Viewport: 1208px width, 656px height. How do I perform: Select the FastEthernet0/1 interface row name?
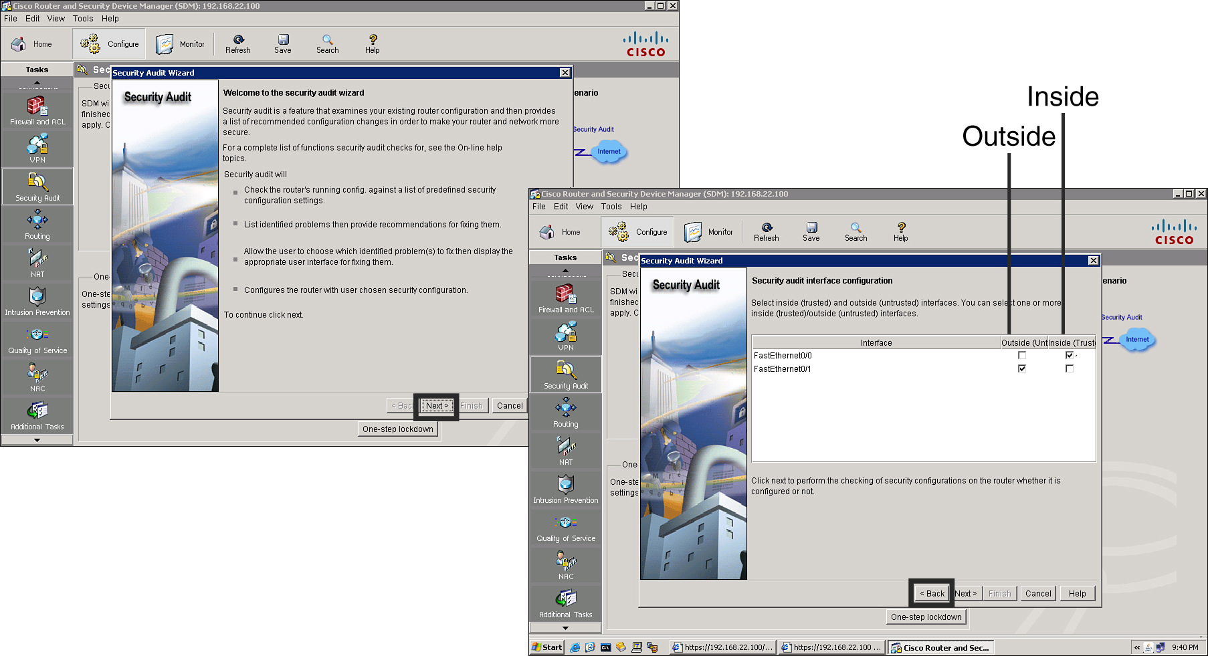point(782,368)
